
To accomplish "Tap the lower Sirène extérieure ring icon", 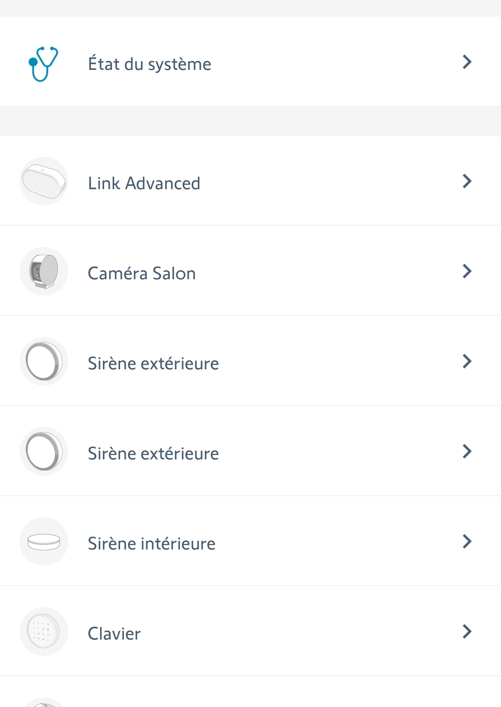I will 43,451.
